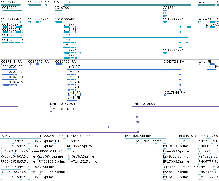Select the RH39902.5prime EST label

coord(50,136)
